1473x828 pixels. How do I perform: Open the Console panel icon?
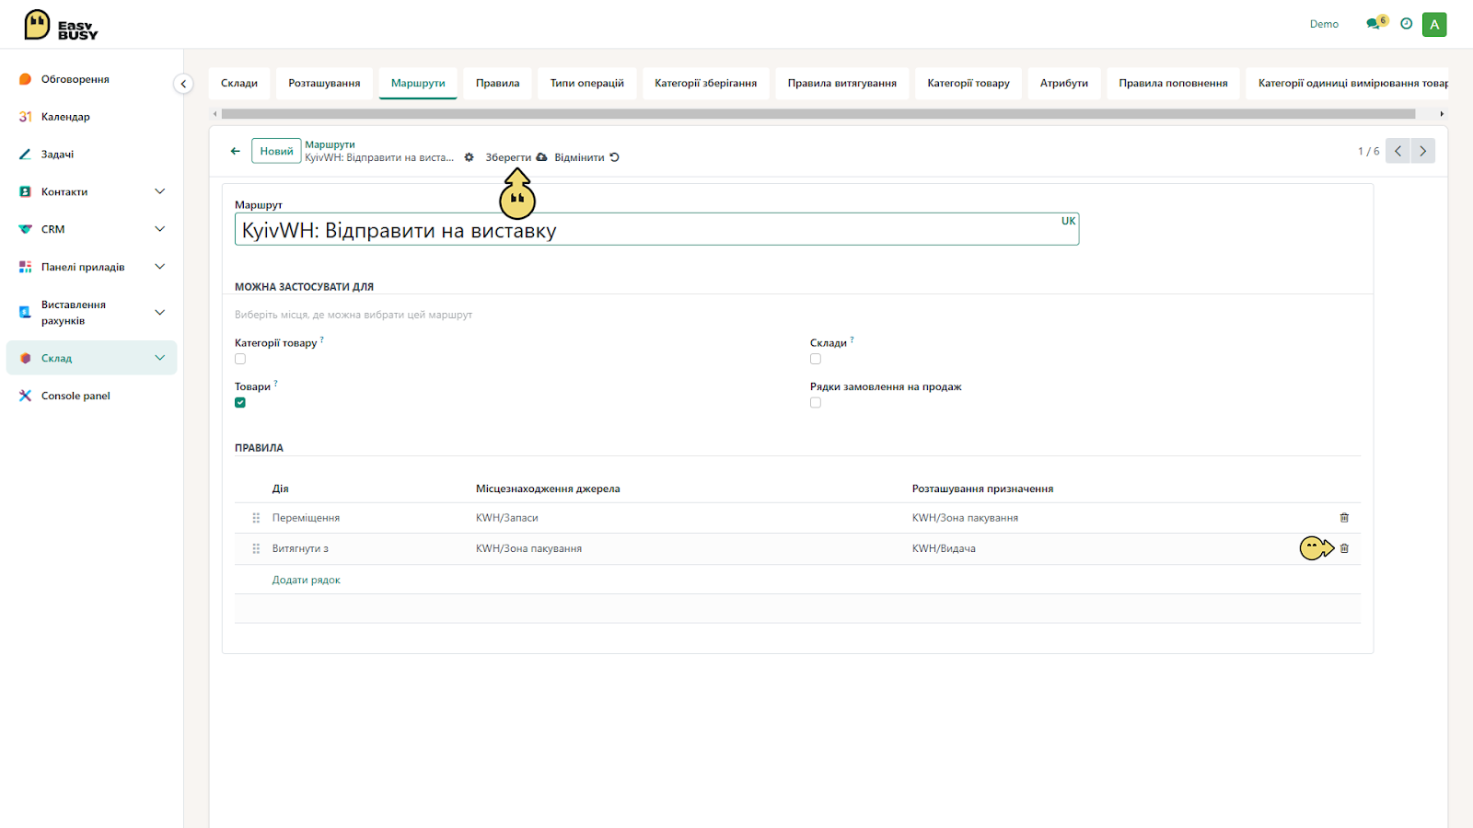pyautogui.click(x=26, y=396)
